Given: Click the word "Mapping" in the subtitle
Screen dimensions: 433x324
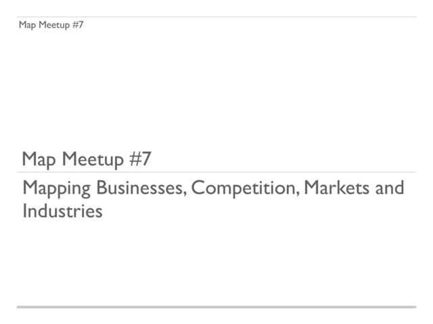Looking at the screenshot, I should click(x=57, y=189).
